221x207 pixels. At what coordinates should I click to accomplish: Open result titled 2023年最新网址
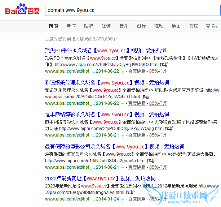100,178
